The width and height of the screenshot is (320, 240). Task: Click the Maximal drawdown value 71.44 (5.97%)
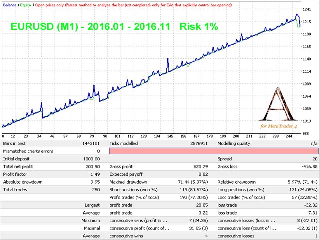(191, 182)
